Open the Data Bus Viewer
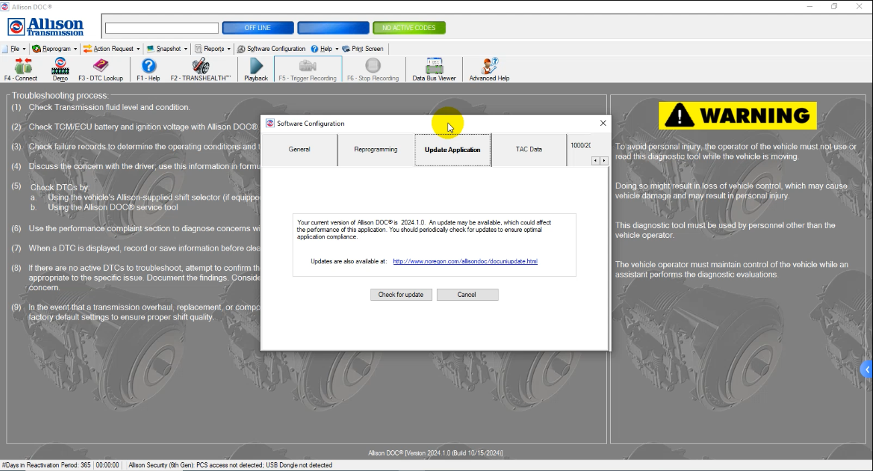Viewport: 873px width, 471px height. (x=434, y=70)
